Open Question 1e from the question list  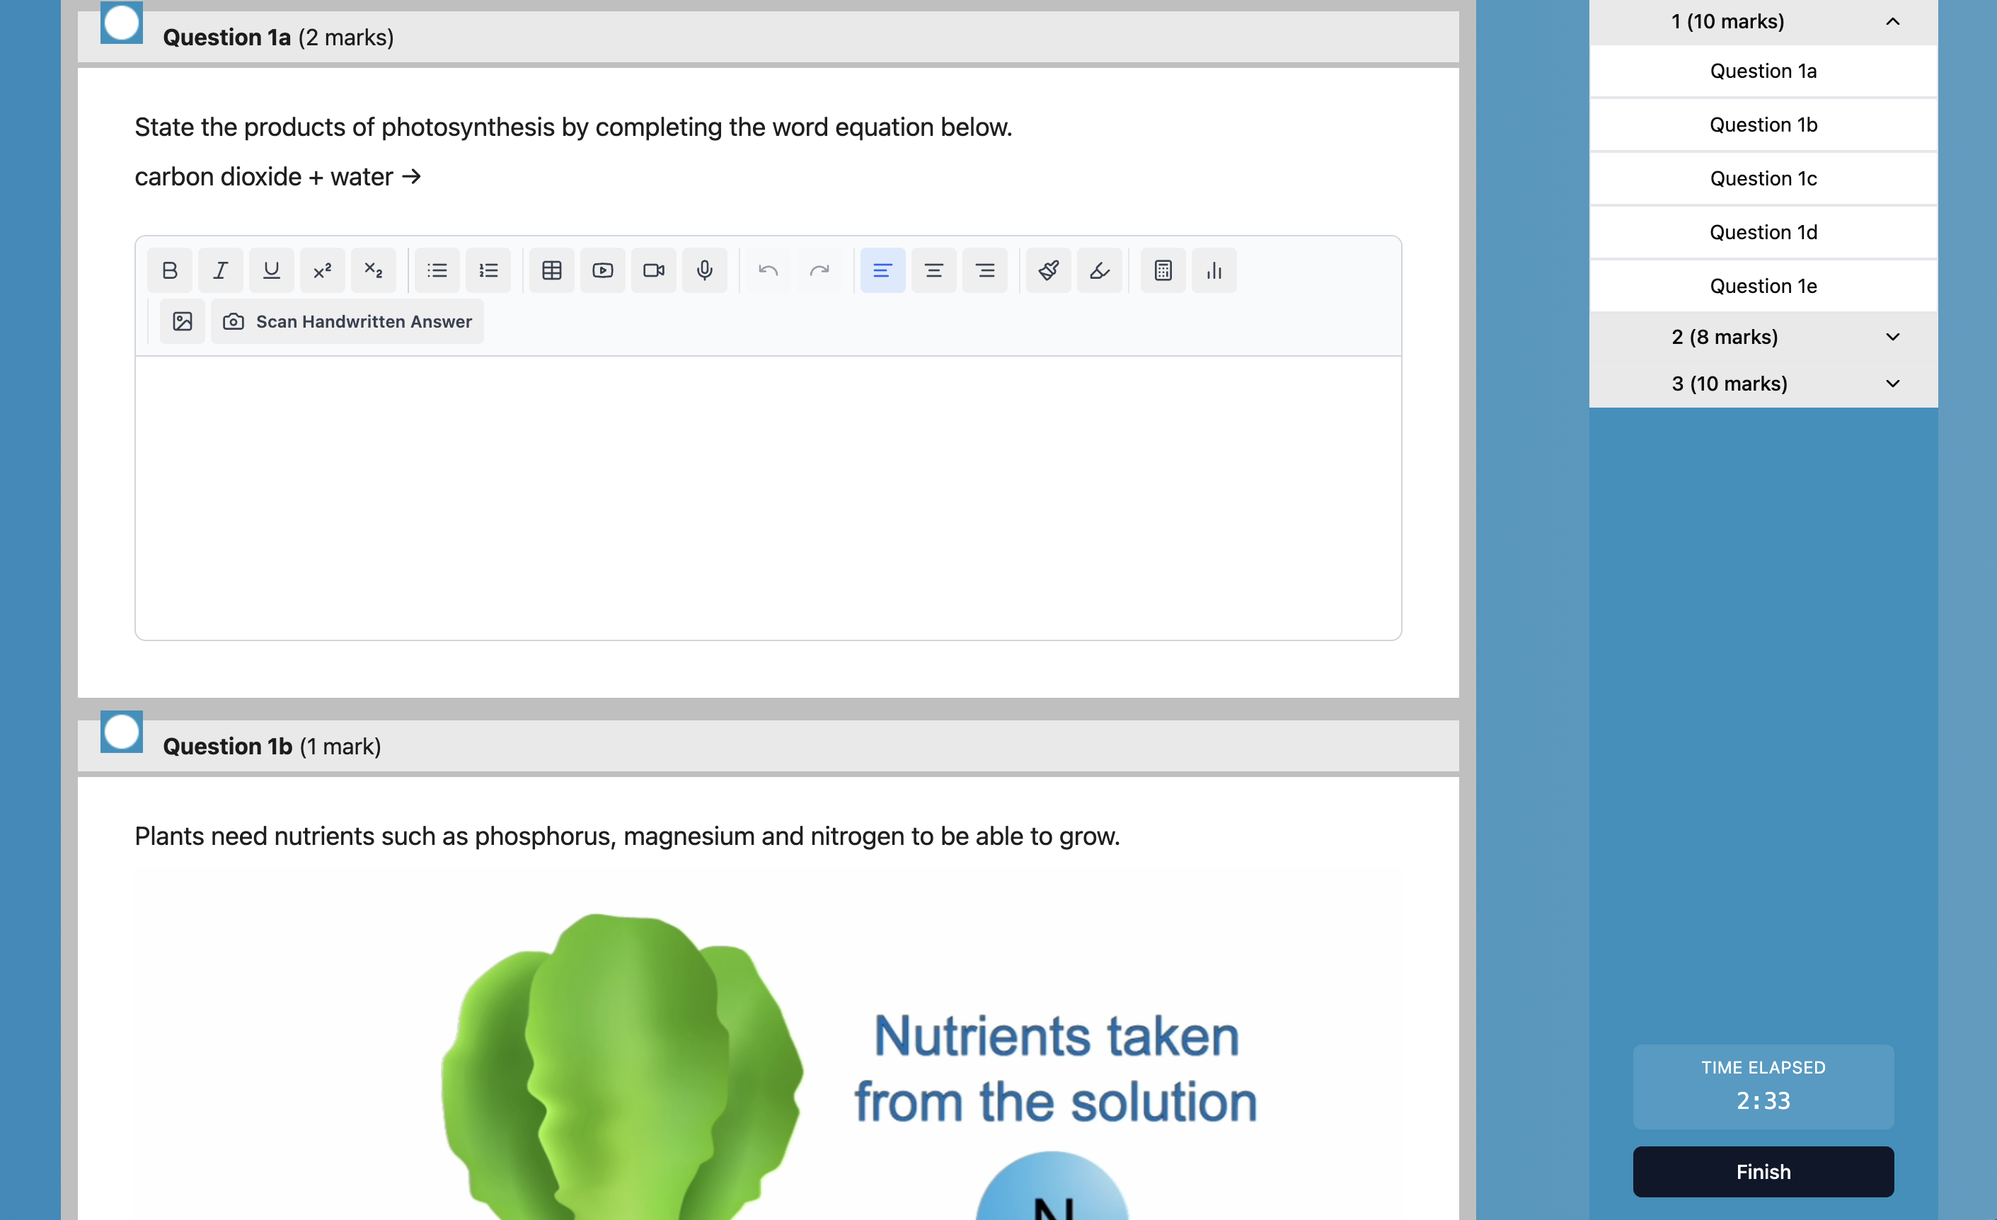1763,285
